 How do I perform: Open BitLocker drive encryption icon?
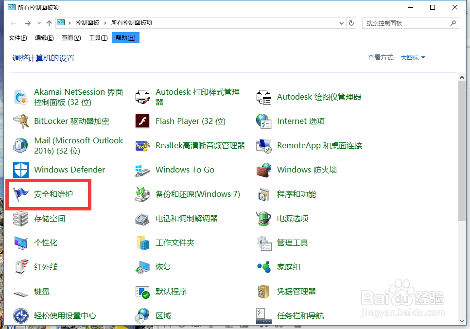point(21,121)
